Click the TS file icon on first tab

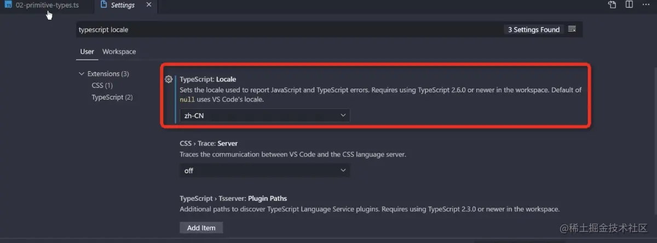(8, 5)
